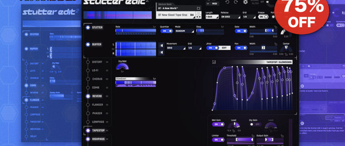Click the Dry/Wet knob

point(122,66)
